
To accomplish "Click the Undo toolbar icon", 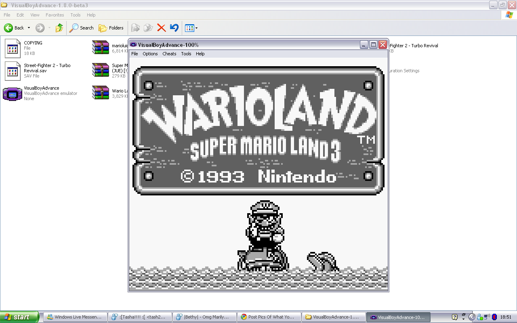I will (174, 27).
